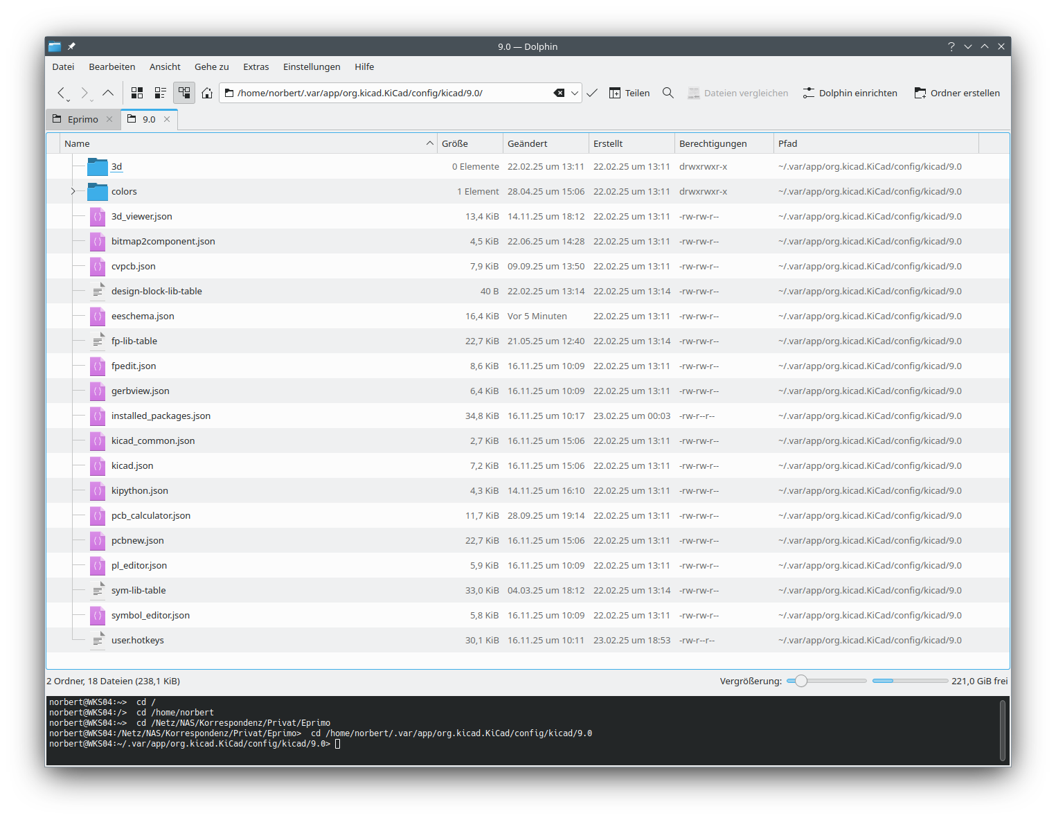This screenshot has width=1056, height=820.
Task: Confirm the path with the checkmark icon
Action: (x=592, y=93)
